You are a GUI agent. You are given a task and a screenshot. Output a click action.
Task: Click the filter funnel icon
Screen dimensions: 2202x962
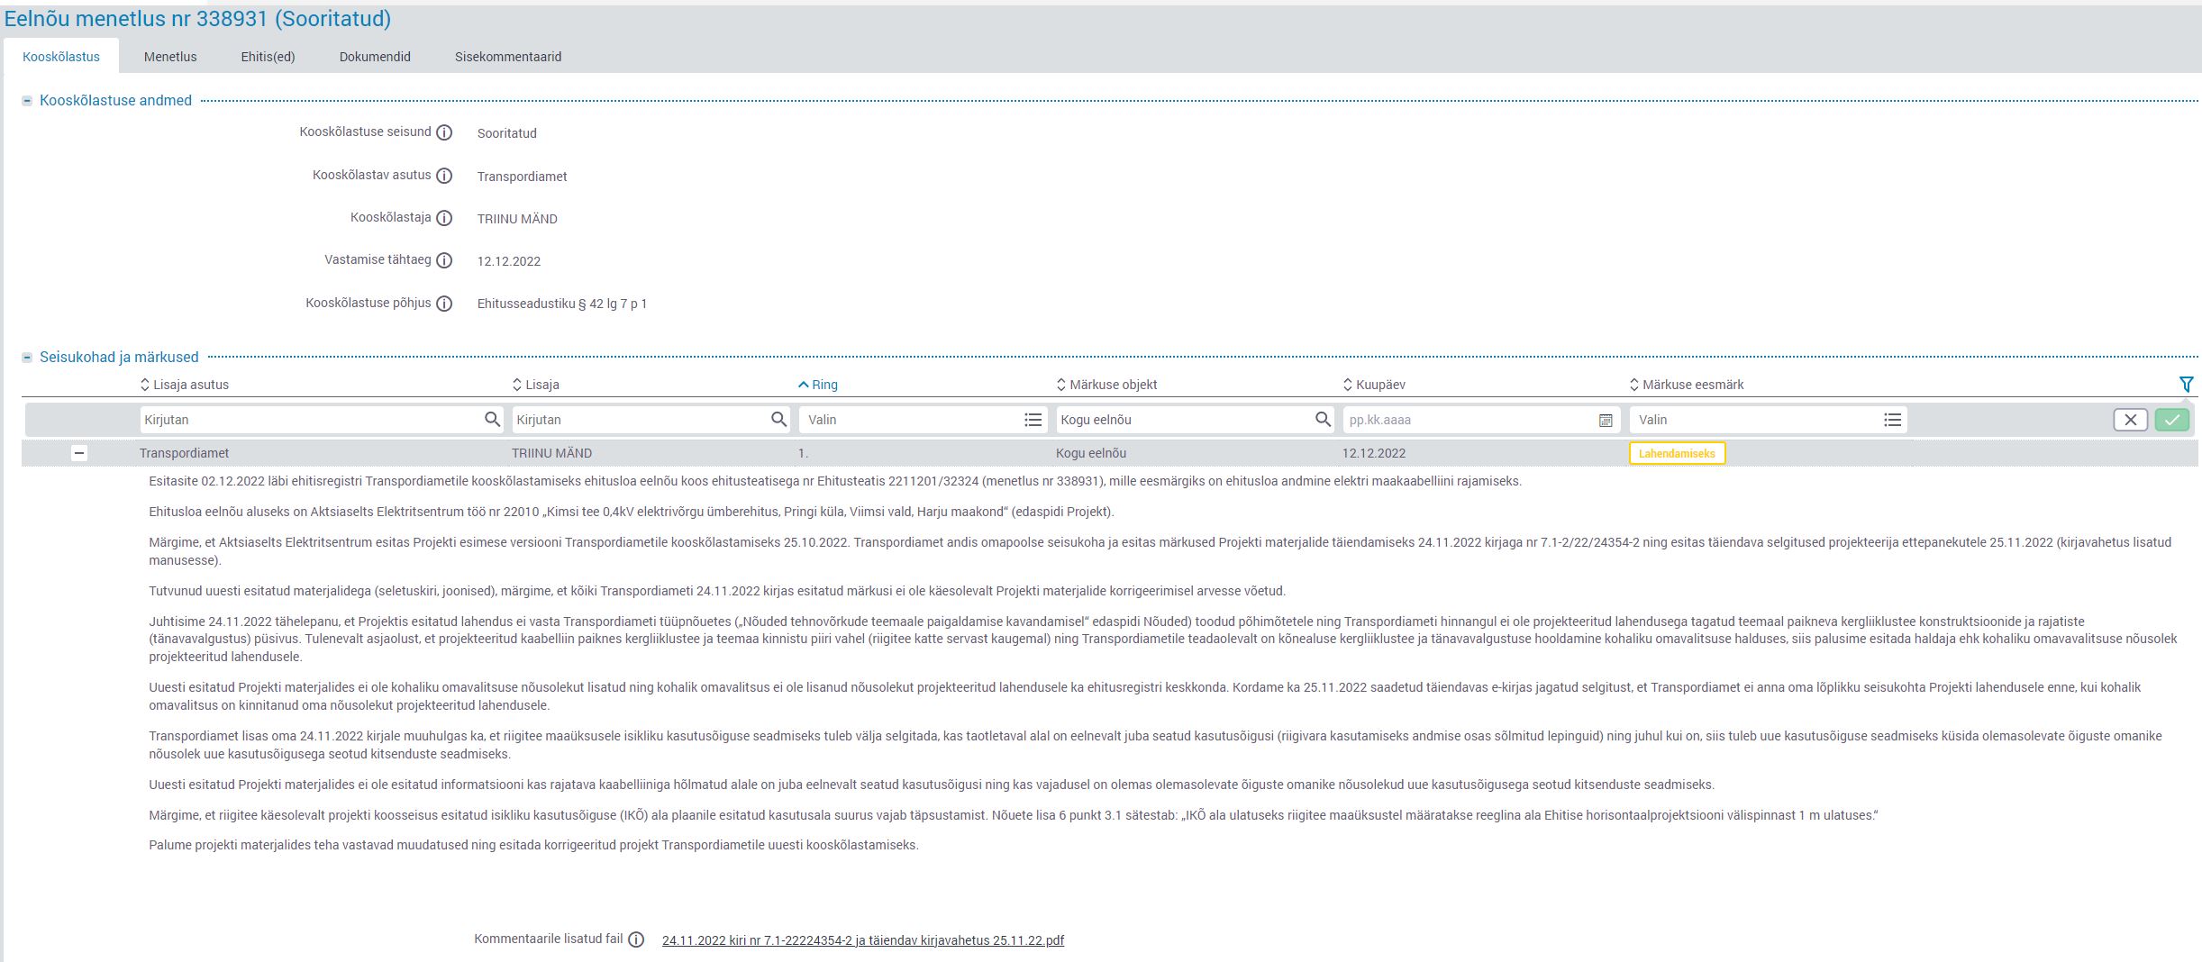click(2186, 385)
